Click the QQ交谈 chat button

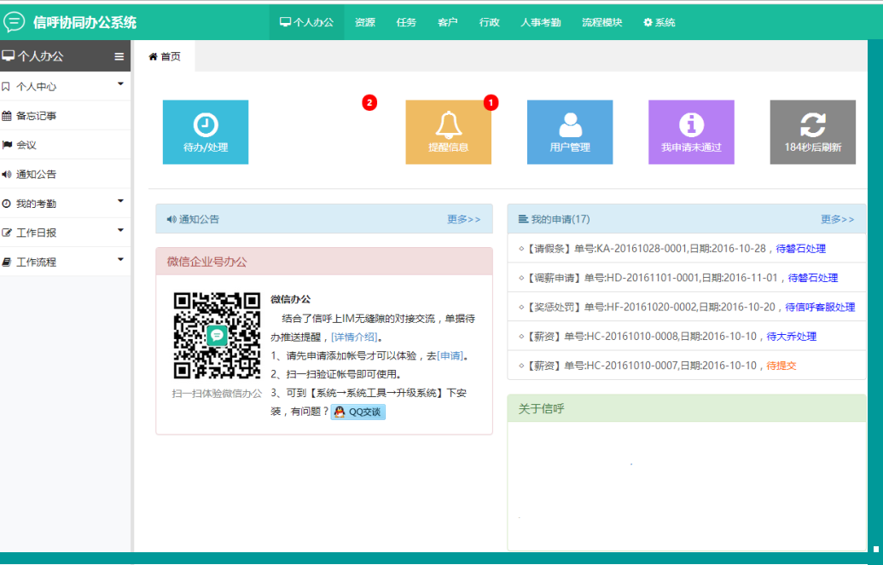pos(358,412)
